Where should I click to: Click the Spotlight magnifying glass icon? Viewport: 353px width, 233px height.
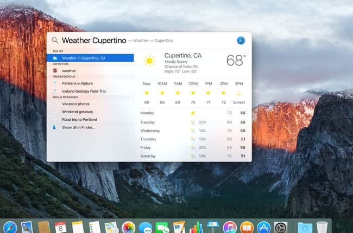[55, 41]
